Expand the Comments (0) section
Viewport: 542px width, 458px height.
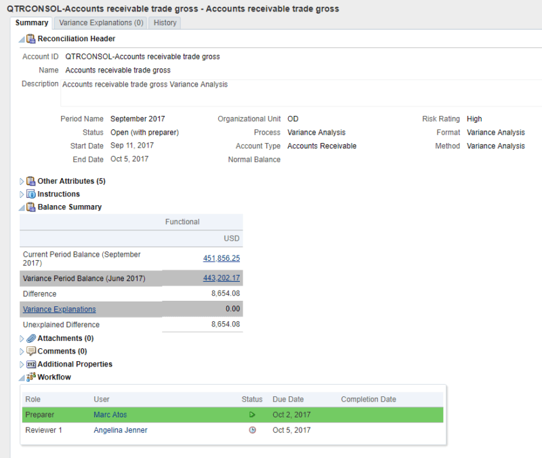(21, 351)
